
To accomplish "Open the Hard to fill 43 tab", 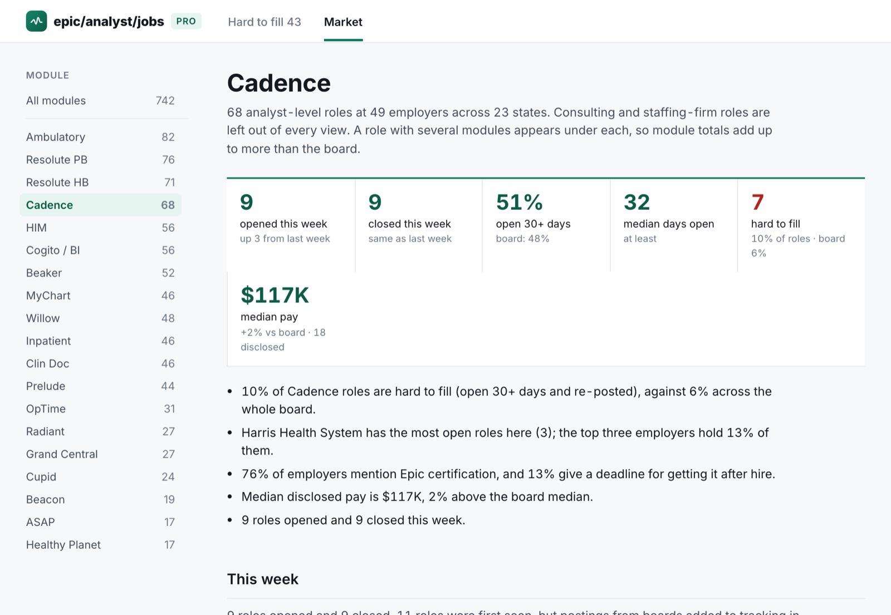I will [x=265, y=22].
